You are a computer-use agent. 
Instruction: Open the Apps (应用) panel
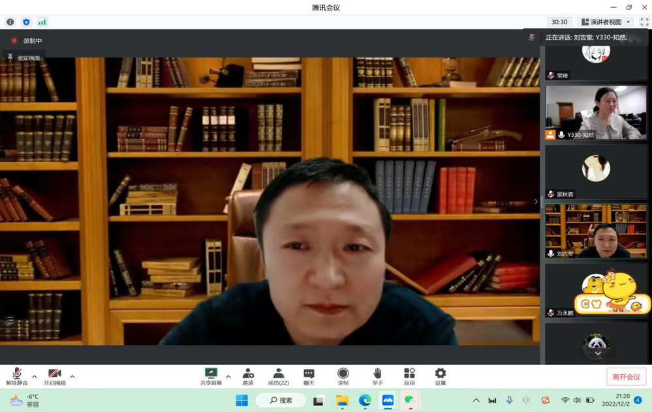[409, 375]
